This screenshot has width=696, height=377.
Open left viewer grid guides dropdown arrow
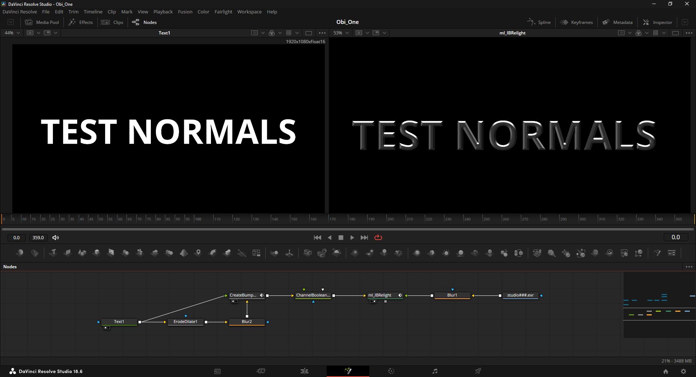[x=297, y=33]
